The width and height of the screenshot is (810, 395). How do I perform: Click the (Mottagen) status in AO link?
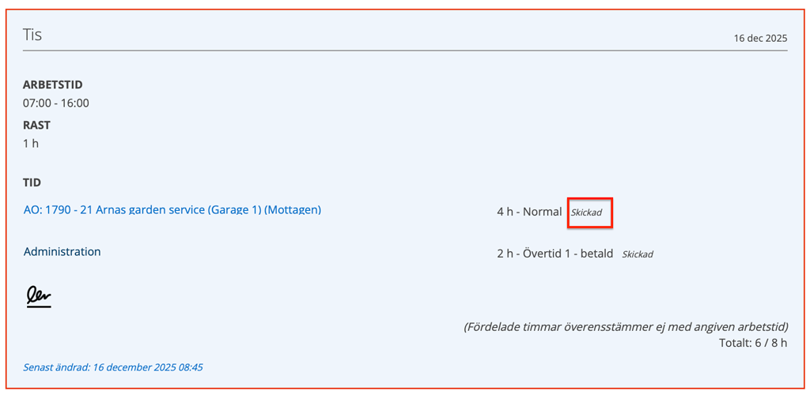point(293,210)
